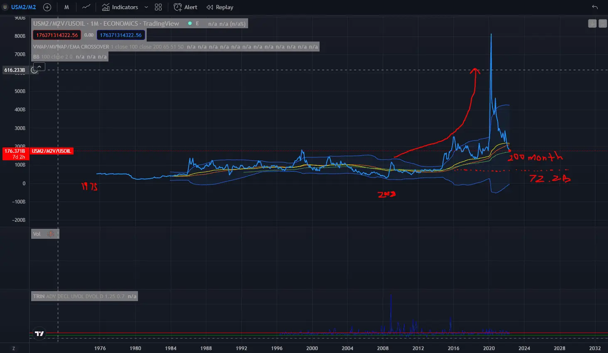Screen dimensions: 608x353
Task: Open the line chart style selector
Action: (86, 7)
